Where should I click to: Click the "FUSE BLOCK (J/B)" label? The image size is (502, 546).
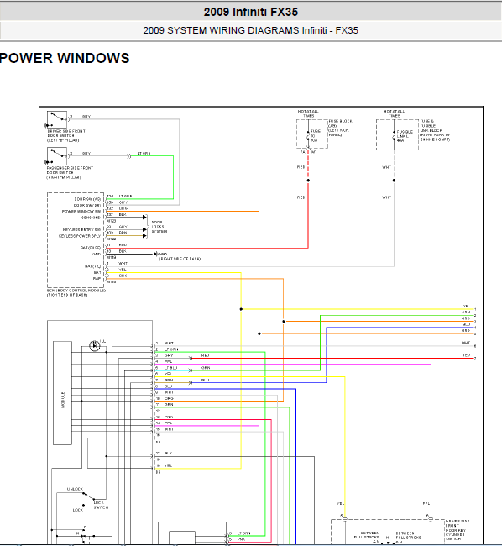click(x=340, y=128)
